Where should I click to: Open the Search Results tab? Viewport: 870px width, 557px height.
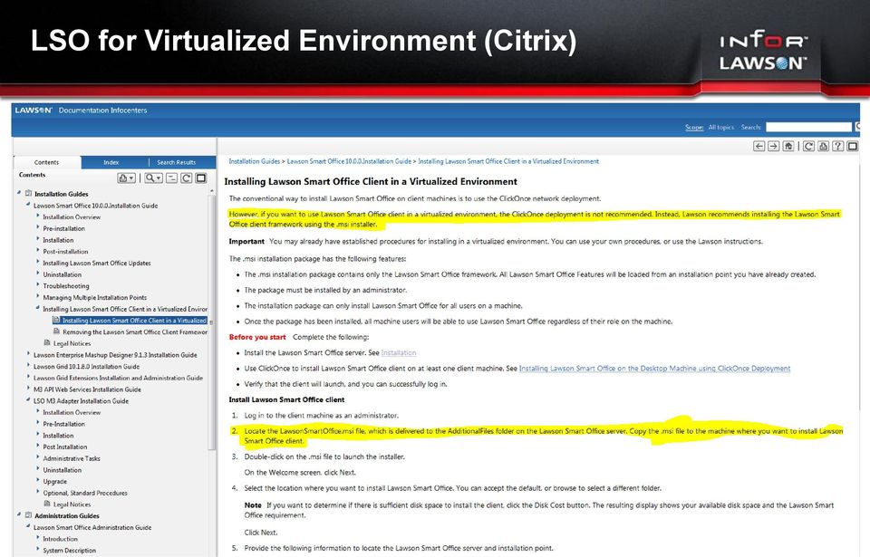pyautogui.click(x=177, y=162)
